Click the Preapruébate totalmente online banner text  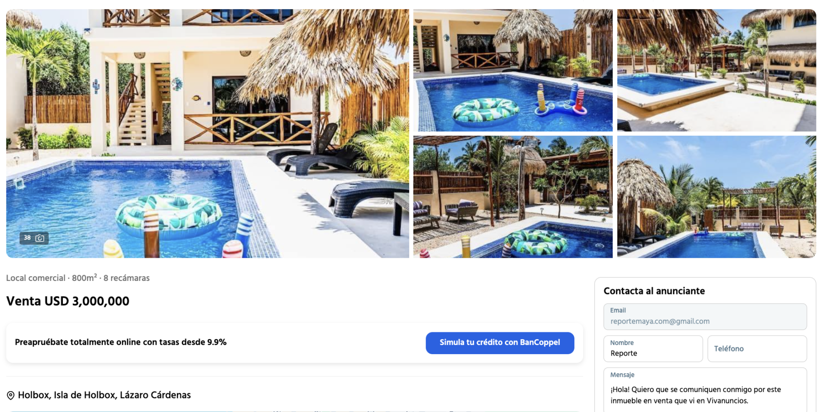(x=121, y=342)
